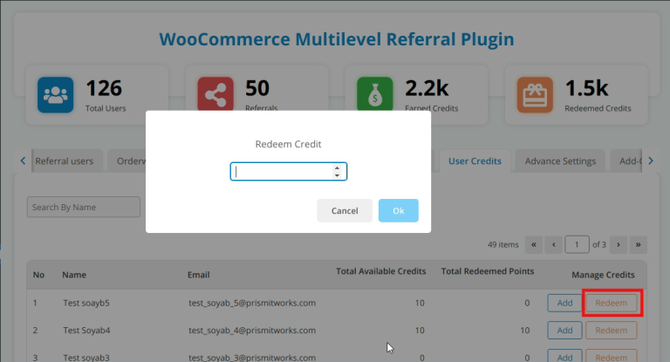Confirm redeem with the Ok button
670x362 pixels.
click(398, 211)
